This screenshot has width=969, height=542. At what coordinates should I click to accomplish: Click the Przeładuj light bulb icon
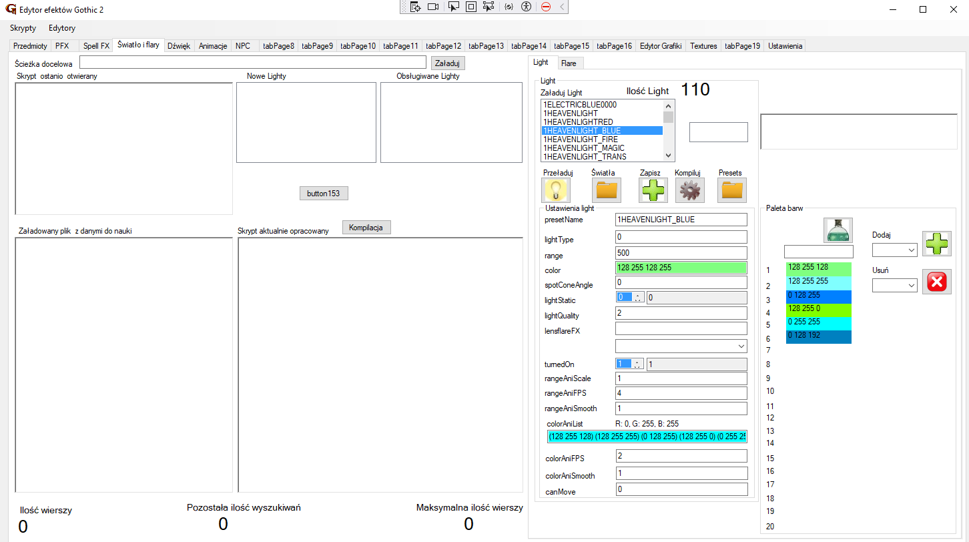click(557, 190)
